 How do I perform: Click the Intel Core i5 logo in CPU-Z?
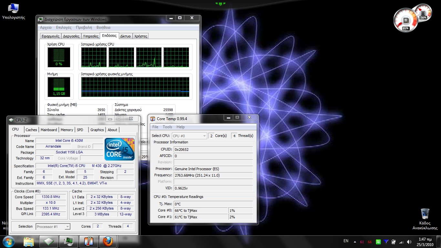click(x=119, y=149)
